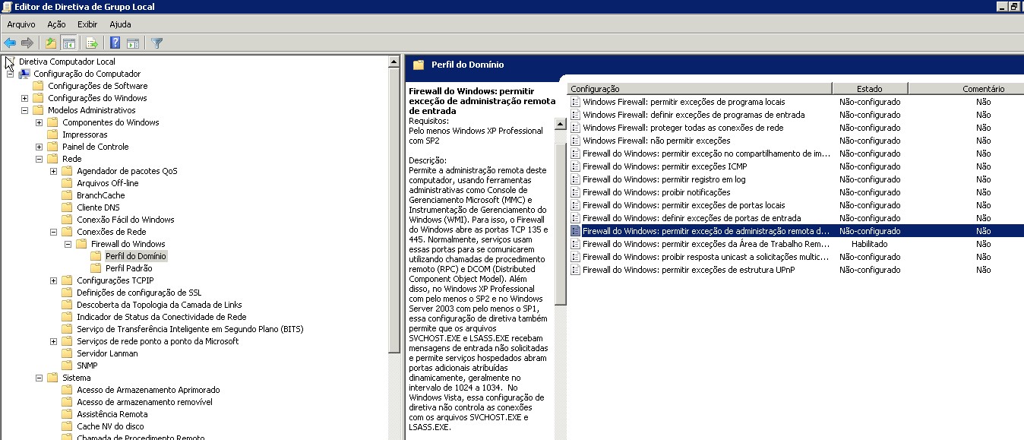This screenshot has width=1024, height=440.
Task: Collapse the Rede tree node
Action: 40,159
